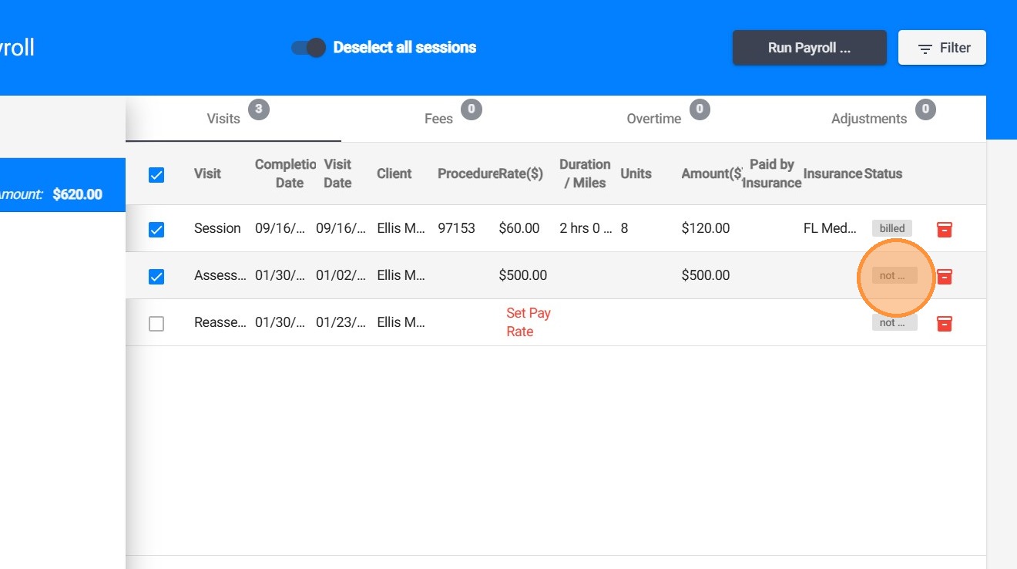Screen dimensions: 1017x569
Task: Click the Completion Date column header
Action: pos(285,173)
